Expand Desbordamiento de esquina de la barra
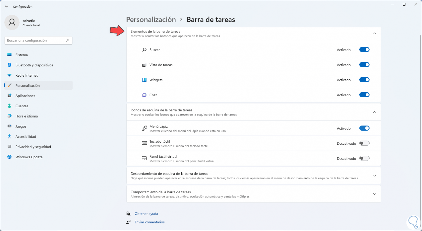 click(374, 176)
